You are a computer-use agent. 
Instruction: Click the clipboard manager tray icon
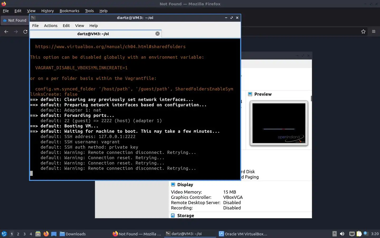(x=359, y=234)
